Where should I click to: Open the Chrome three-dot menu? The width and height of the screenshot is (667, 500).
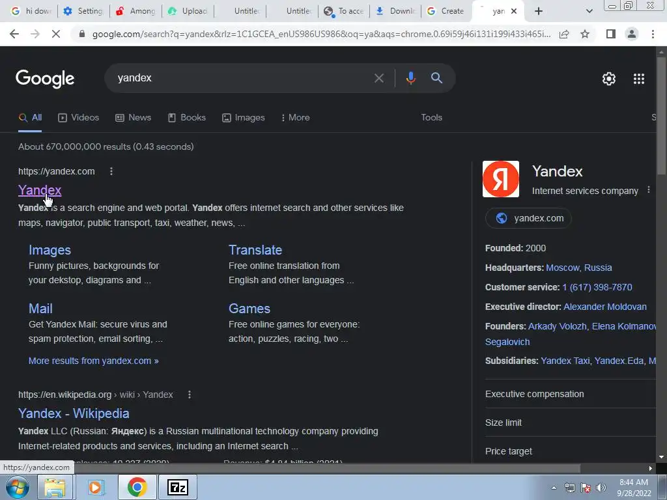653,34
